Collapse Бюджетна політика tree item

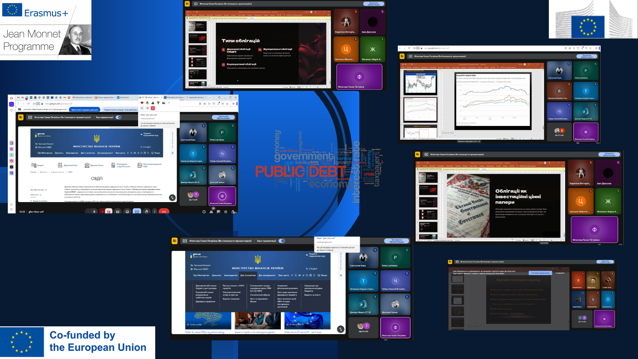click(x=39, y=201)
